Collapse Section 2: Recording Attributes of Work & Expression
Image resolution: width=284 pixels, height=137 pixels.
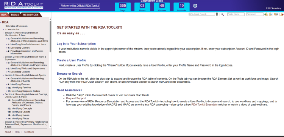pyautogui.click(x=3, y=57)
